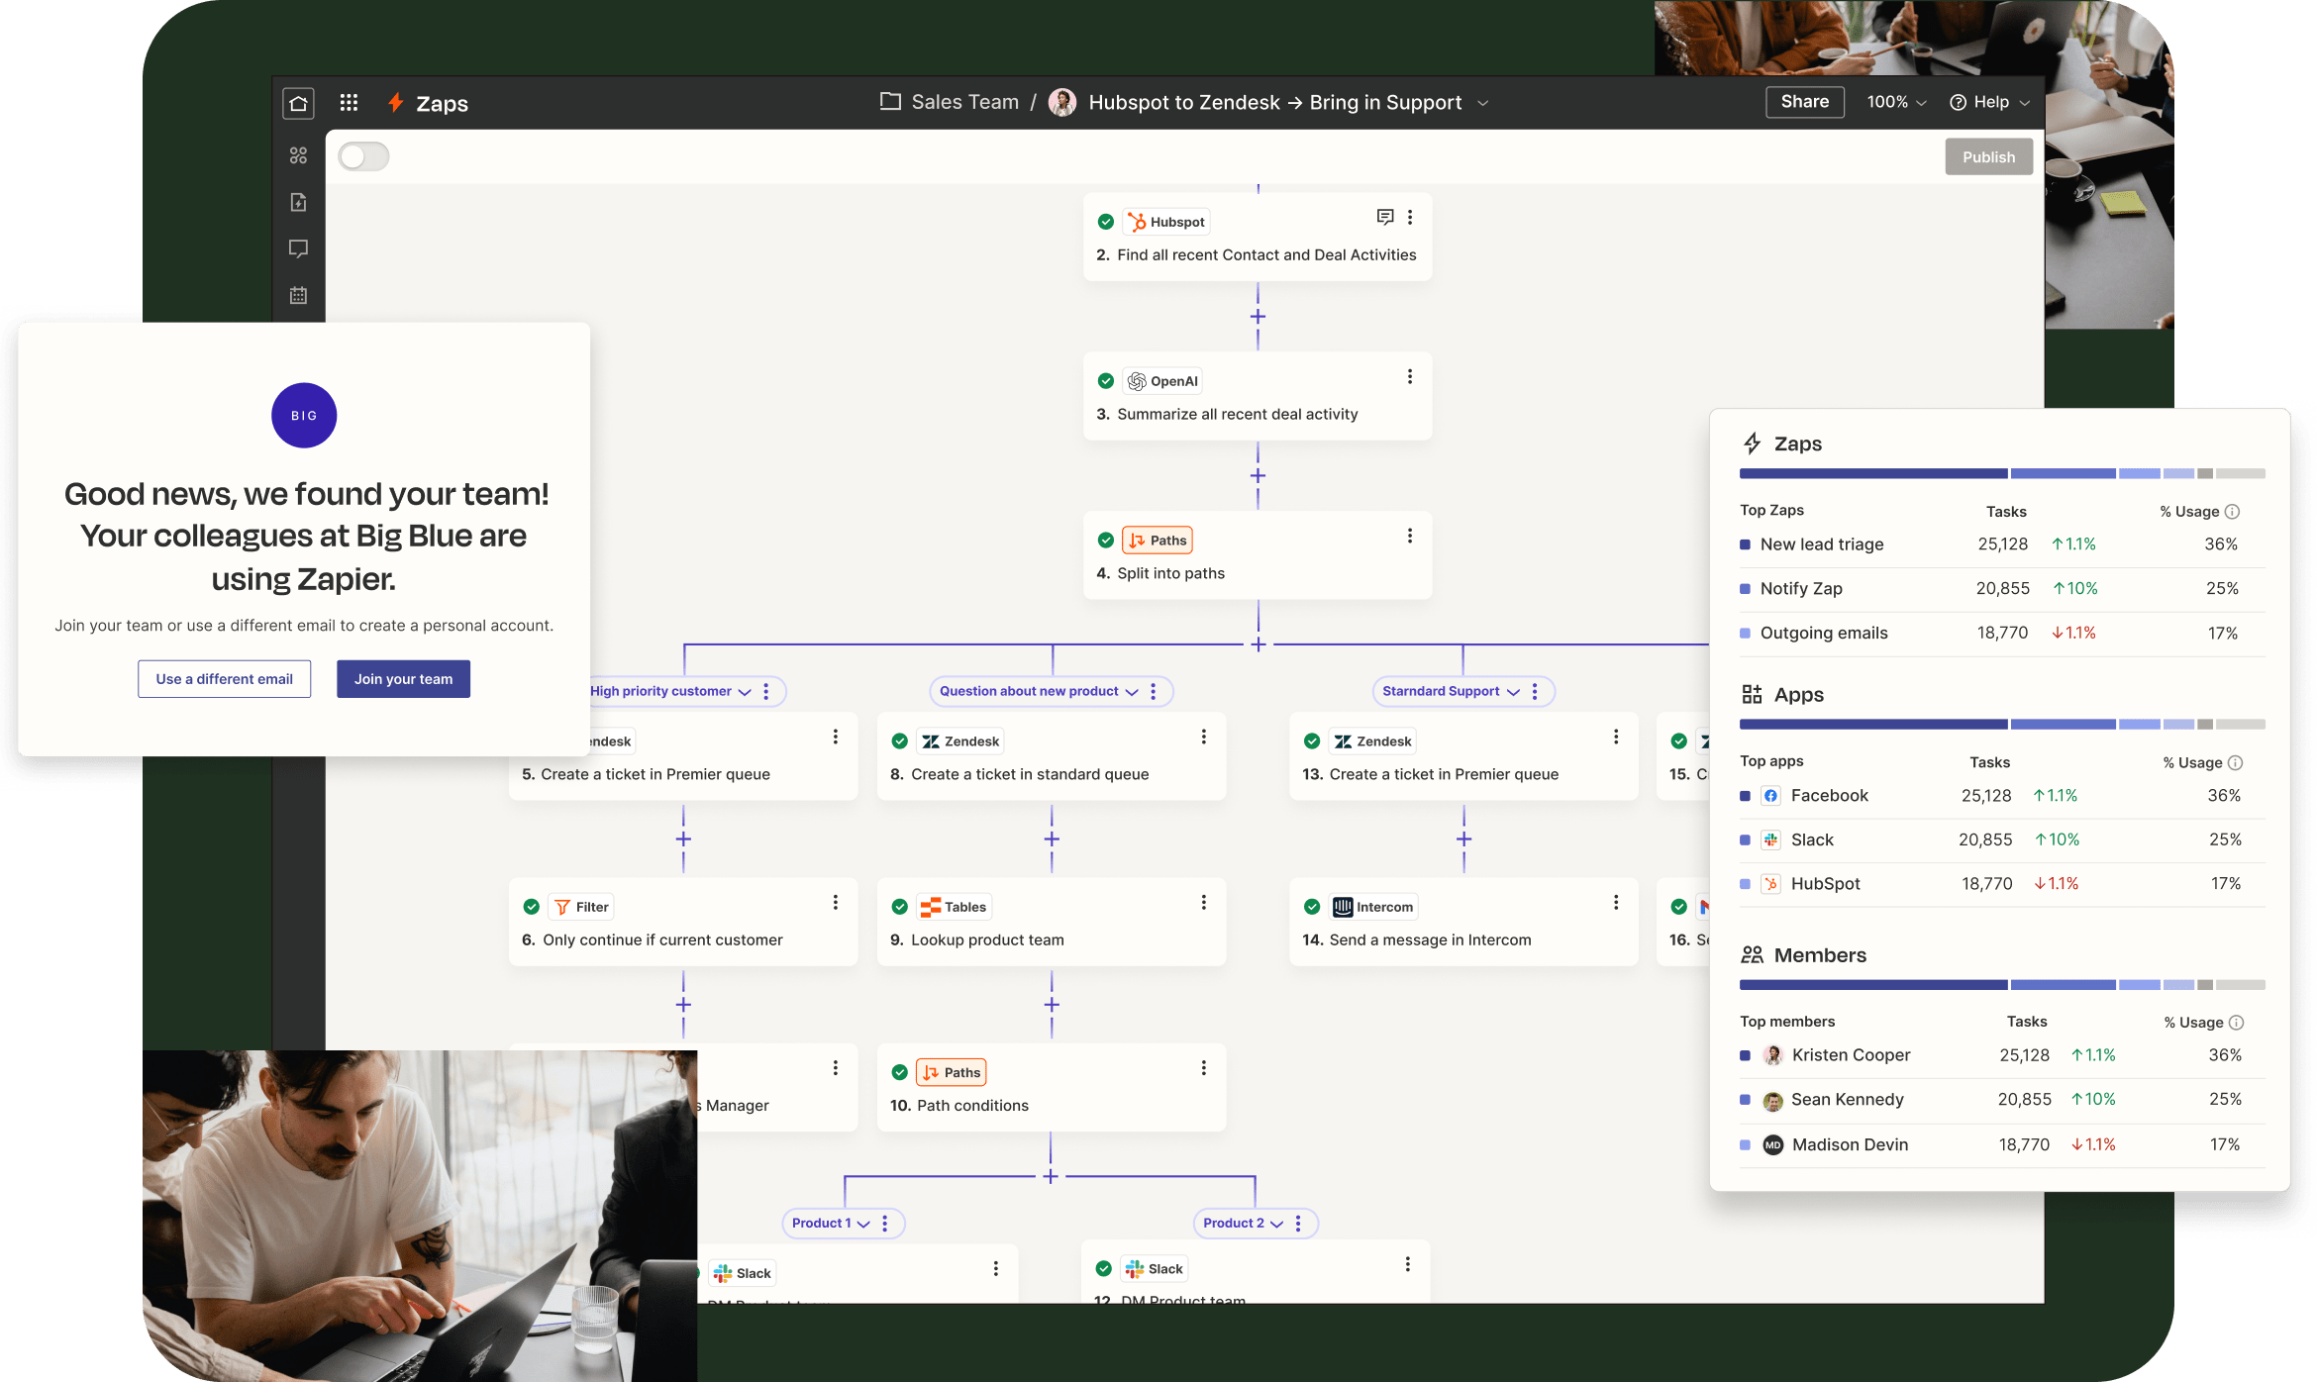Click the Join your team button
This screenshot has width=2317, height=1382.
[x=403, y=679]
